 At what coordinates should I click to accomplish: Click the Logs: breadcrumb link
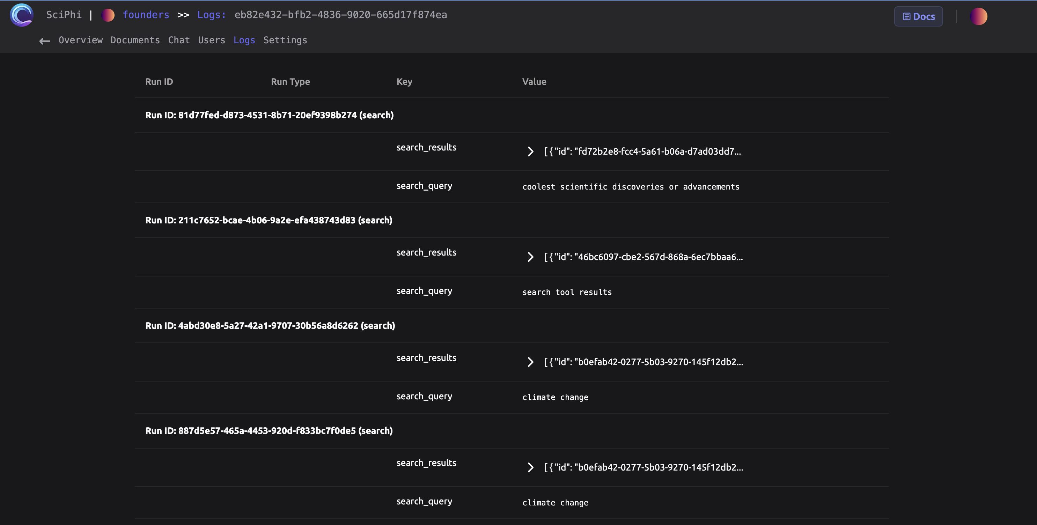(211, 15)
